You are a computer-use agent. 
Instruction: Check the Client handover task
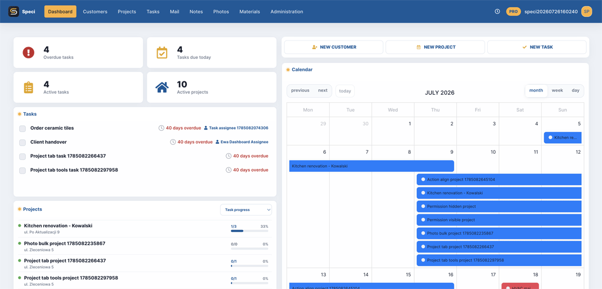23,143
